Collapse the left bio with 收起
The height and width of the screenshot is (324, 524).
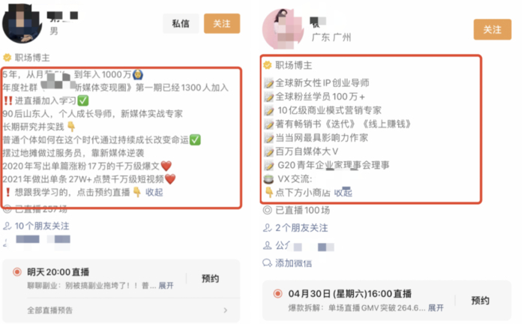[154, 192]
